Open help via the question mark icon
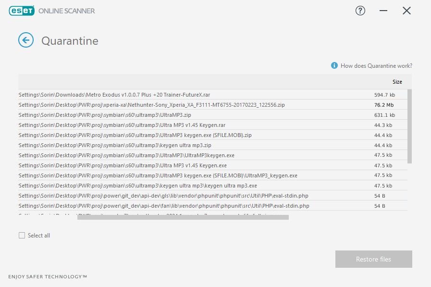Screen dimensions: 431x287 coord(360,11)
